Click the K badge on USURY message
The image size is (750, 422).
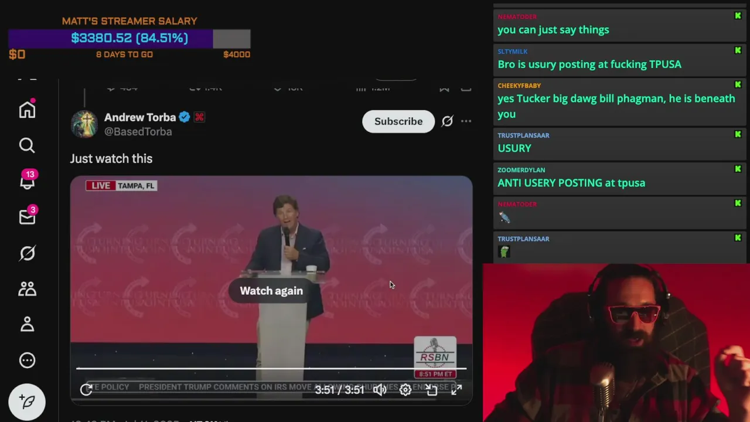point(738,135)
